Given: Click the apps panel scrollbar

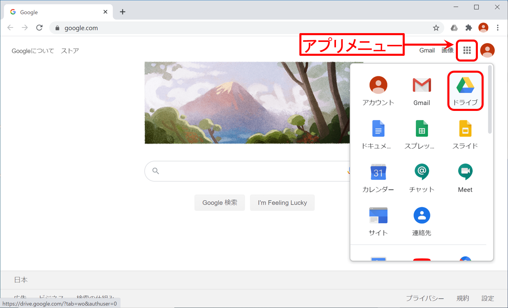Looking at the screenshot, I should point(490,100).
